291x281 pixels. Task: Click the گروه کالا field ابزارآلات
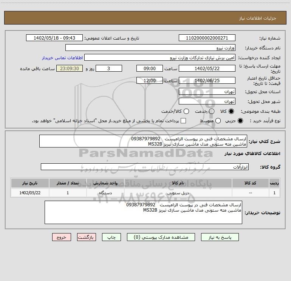(145, 167)
